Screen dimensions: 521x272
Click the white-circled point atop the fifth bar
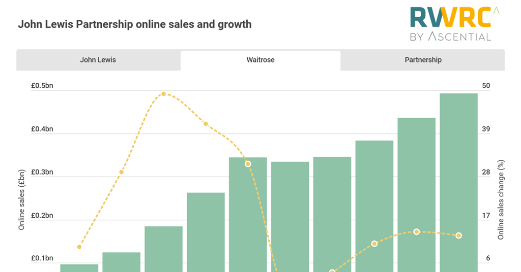click(248, 164)
